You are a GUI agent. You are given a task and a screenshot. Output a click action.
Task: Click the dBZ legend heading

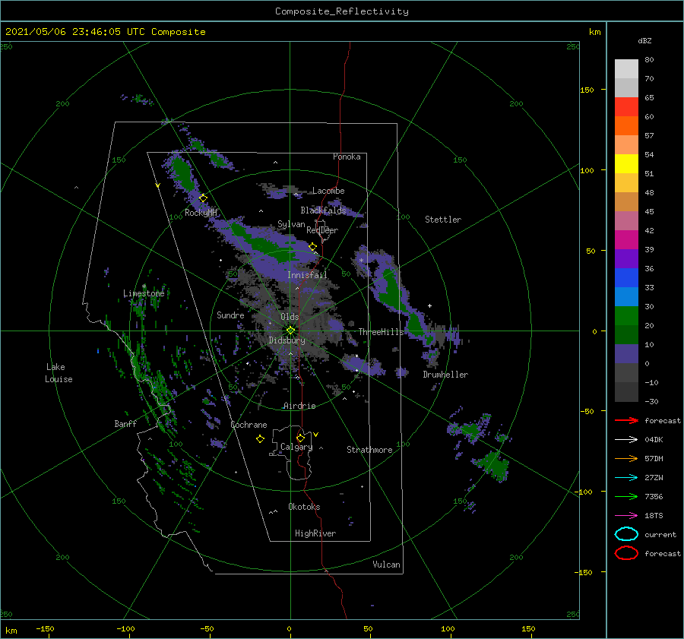(x=644, y=40)
